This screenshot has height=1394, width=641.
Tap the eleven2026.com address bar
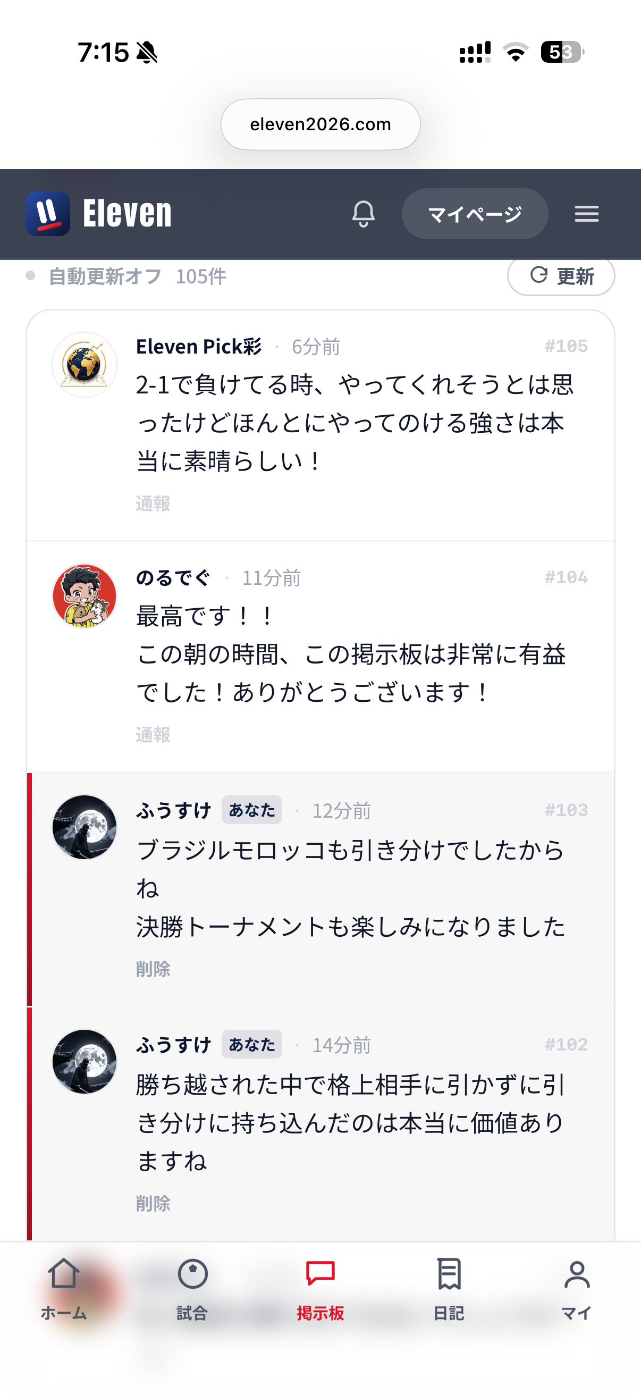[x=320, y=124]
